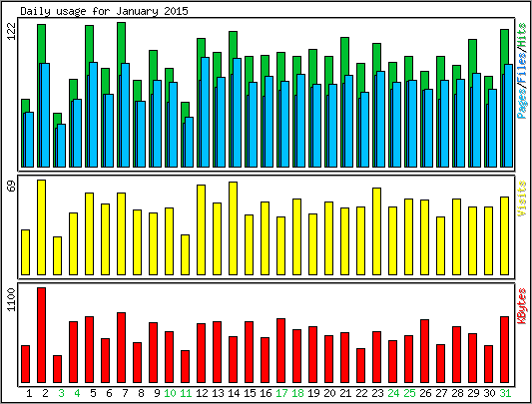Select day label '21' on the x-axis
Image resolution: width=532 pixels, height=404 pixels.
tap(345, 393)
